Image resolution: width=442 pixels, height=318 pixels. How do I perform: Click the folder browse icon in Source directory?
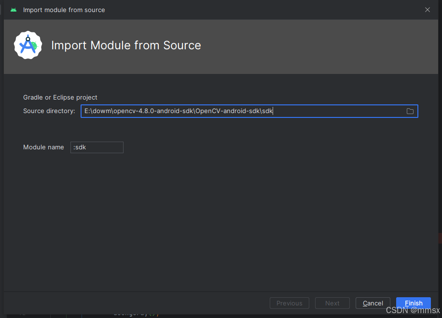[x=410, y=111]
